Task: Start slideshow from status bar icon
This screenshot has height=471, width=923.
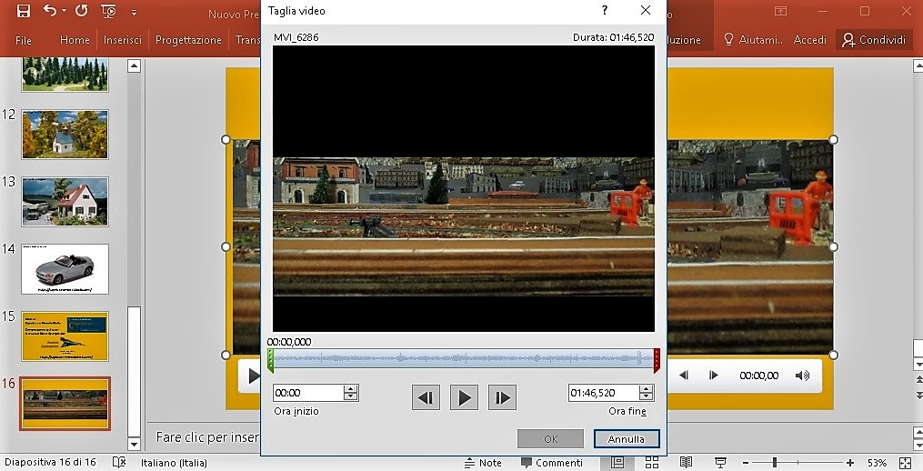Action: (720, 463)
